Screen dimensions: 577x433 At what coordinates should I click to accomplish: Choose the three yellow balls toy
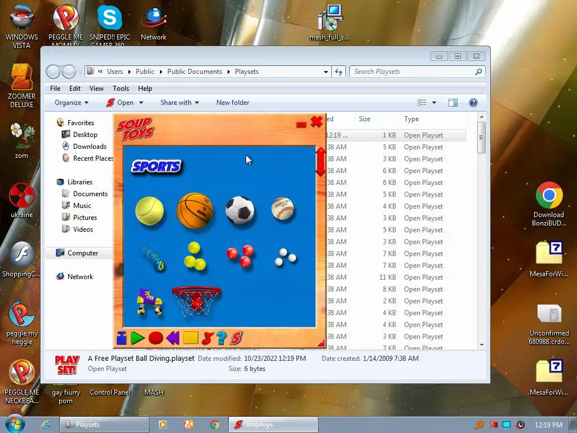(x=194, y=256)
